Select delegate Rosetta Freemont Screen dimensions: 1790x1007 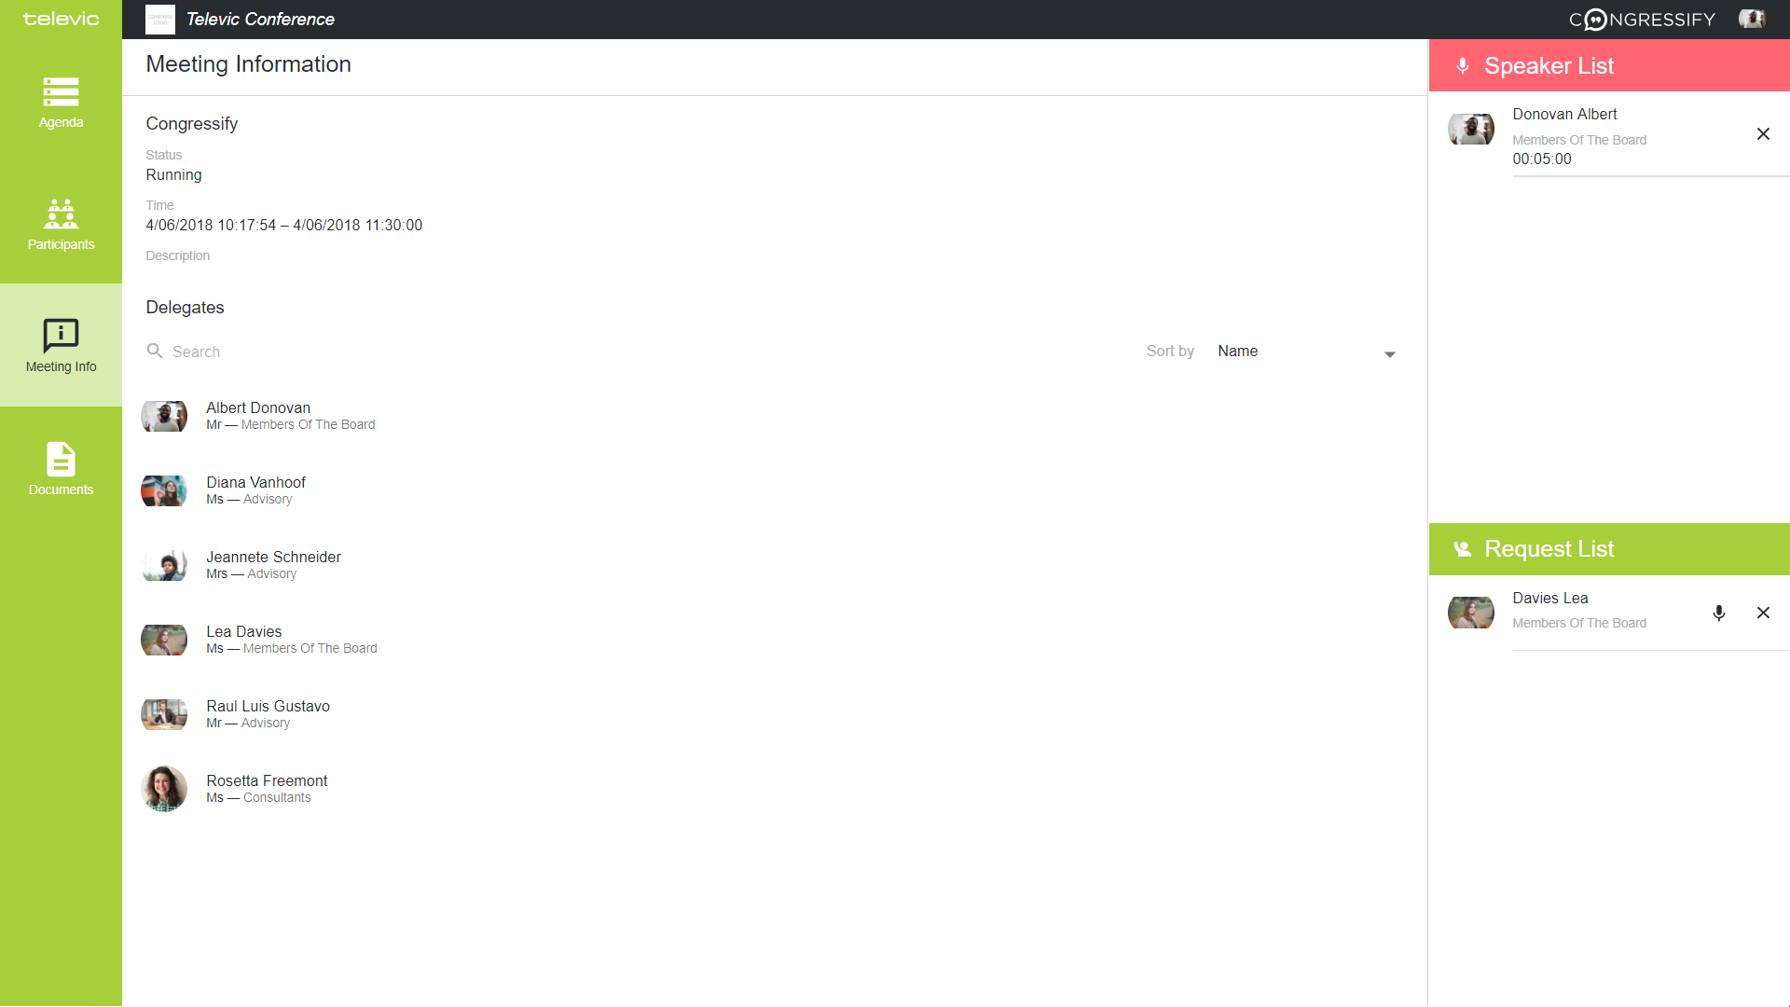pyautogui.click(x=267, y=781)
